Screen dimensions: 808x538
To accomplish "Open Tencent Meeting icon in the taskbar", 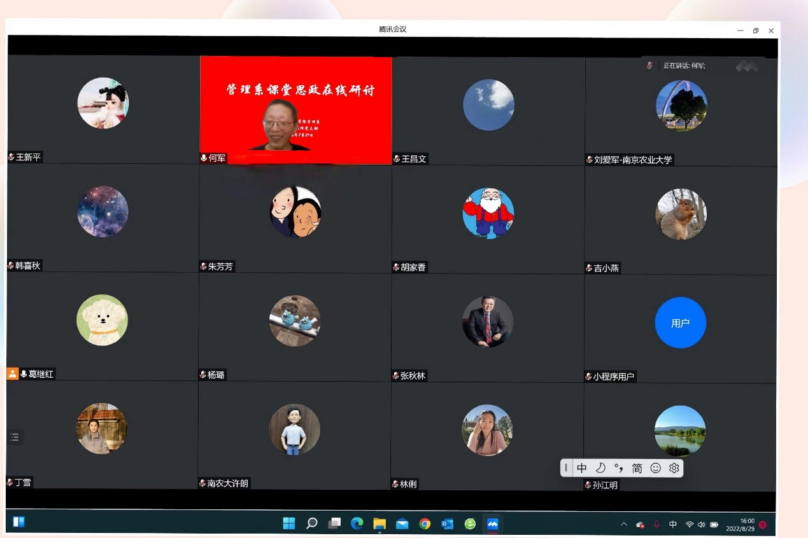I will [x=492, y=524].
